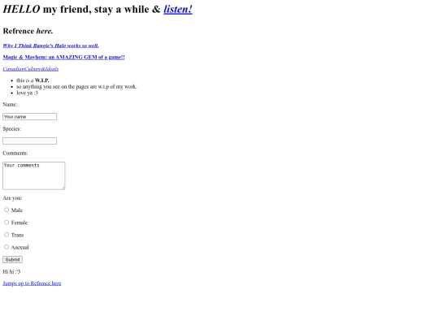439x329 pixels.
Task: Follow 'Jumps up to Refrence here' link
Action: 32,284
